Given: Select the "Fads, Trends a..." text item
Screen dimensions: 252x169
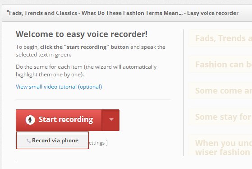Looking at the screenshot, I should tap(220, 38).
